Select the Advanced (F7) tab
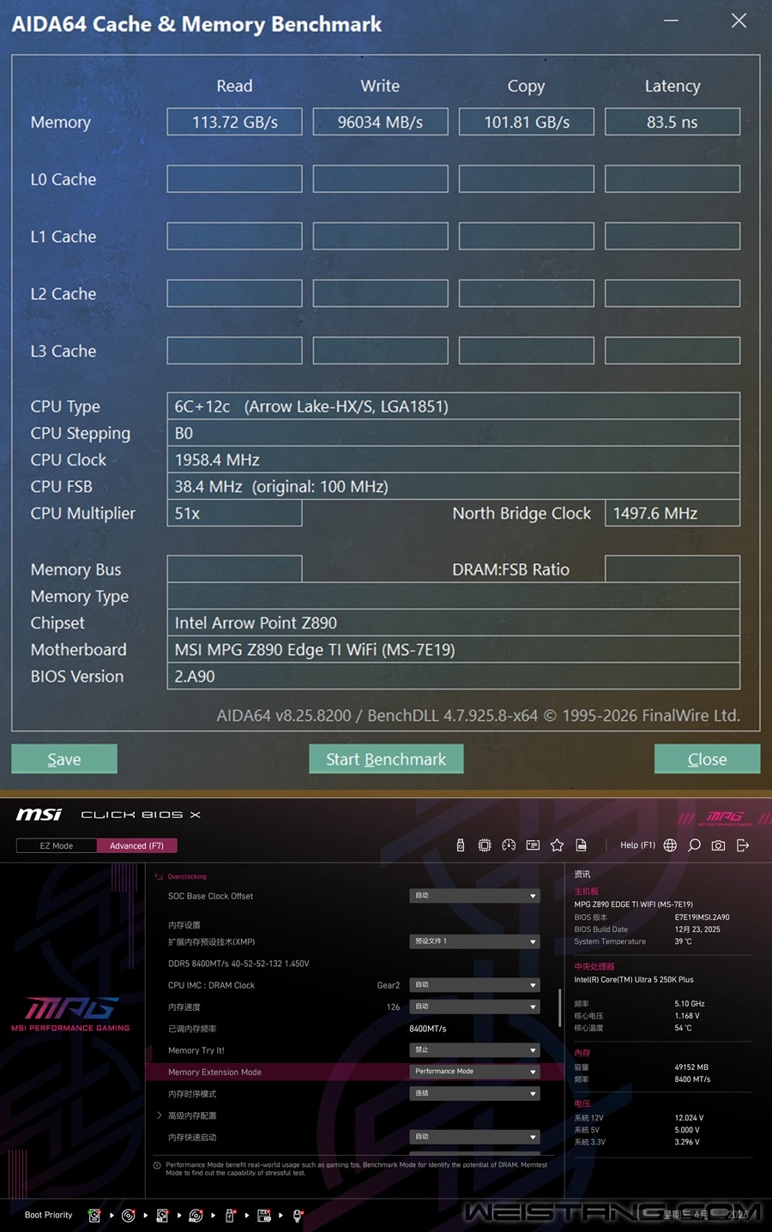 136,845
